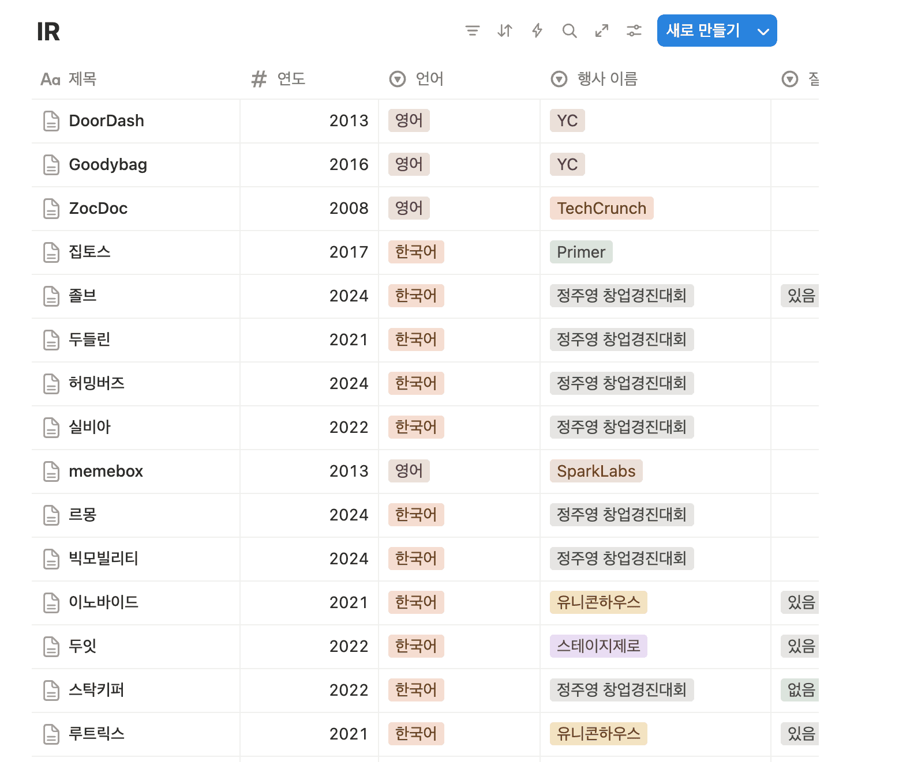Open database in full page icon
Screen dimensions: 914x762
pyautogui.click(x=602, y=31)
